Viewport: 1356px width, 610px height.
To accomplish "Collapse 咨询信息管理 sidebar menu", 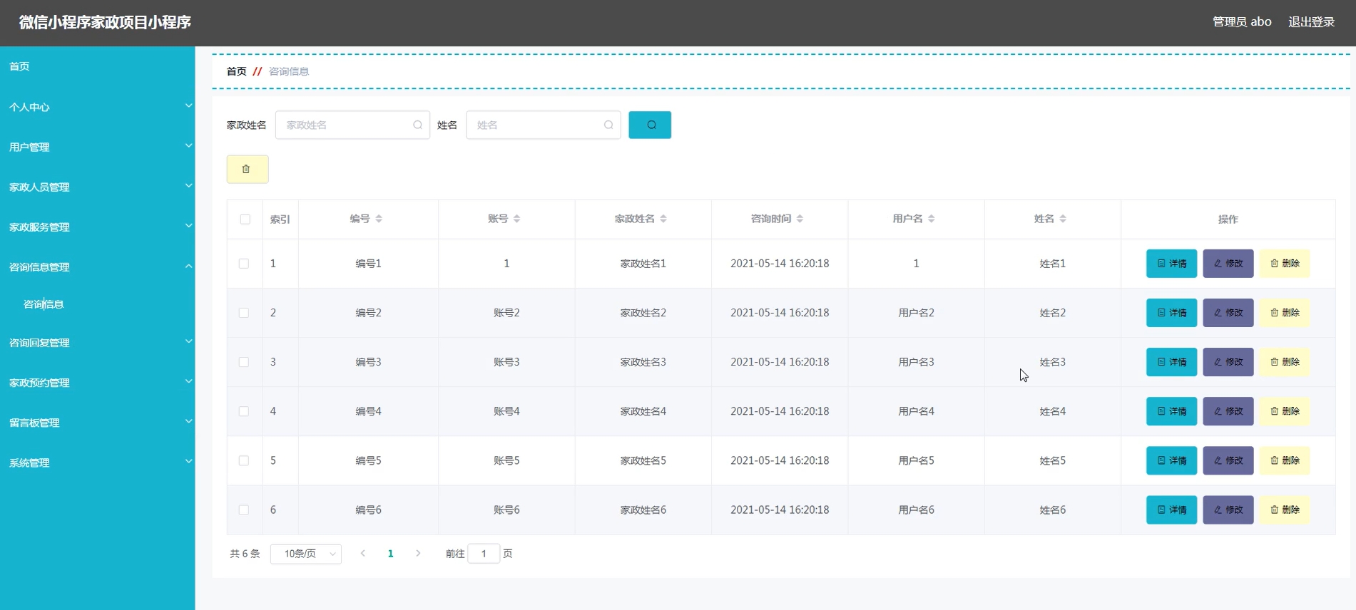I will pos(98,267).
